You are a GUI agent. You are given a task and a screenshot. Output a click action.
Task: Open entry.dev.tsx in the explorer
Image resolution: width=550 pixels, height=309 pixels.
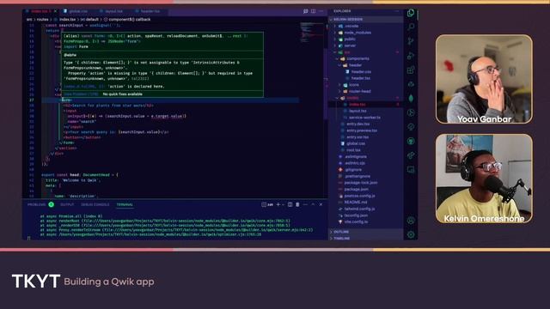tap(358, 124)
